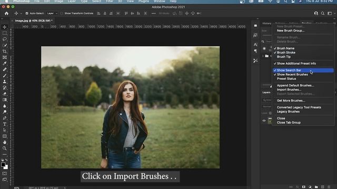Viewport: 337px width, 189px height.
Task: Open the Paragraph panel icon
Action: (255, 51)
